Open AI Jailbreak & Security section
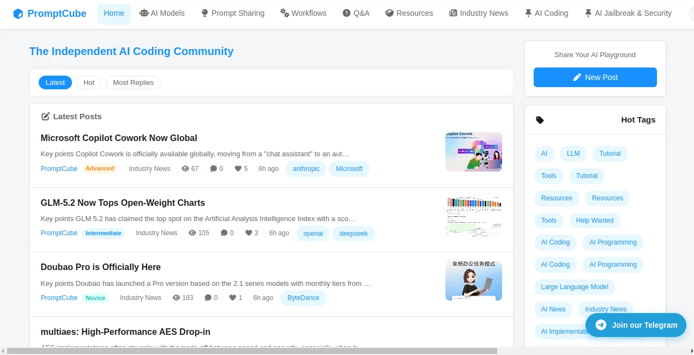Screen dimensions: 694x355 [627, 14]
